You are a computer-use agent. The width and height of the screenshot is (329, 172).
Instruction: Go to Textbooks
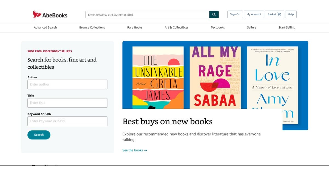(218, 27)
